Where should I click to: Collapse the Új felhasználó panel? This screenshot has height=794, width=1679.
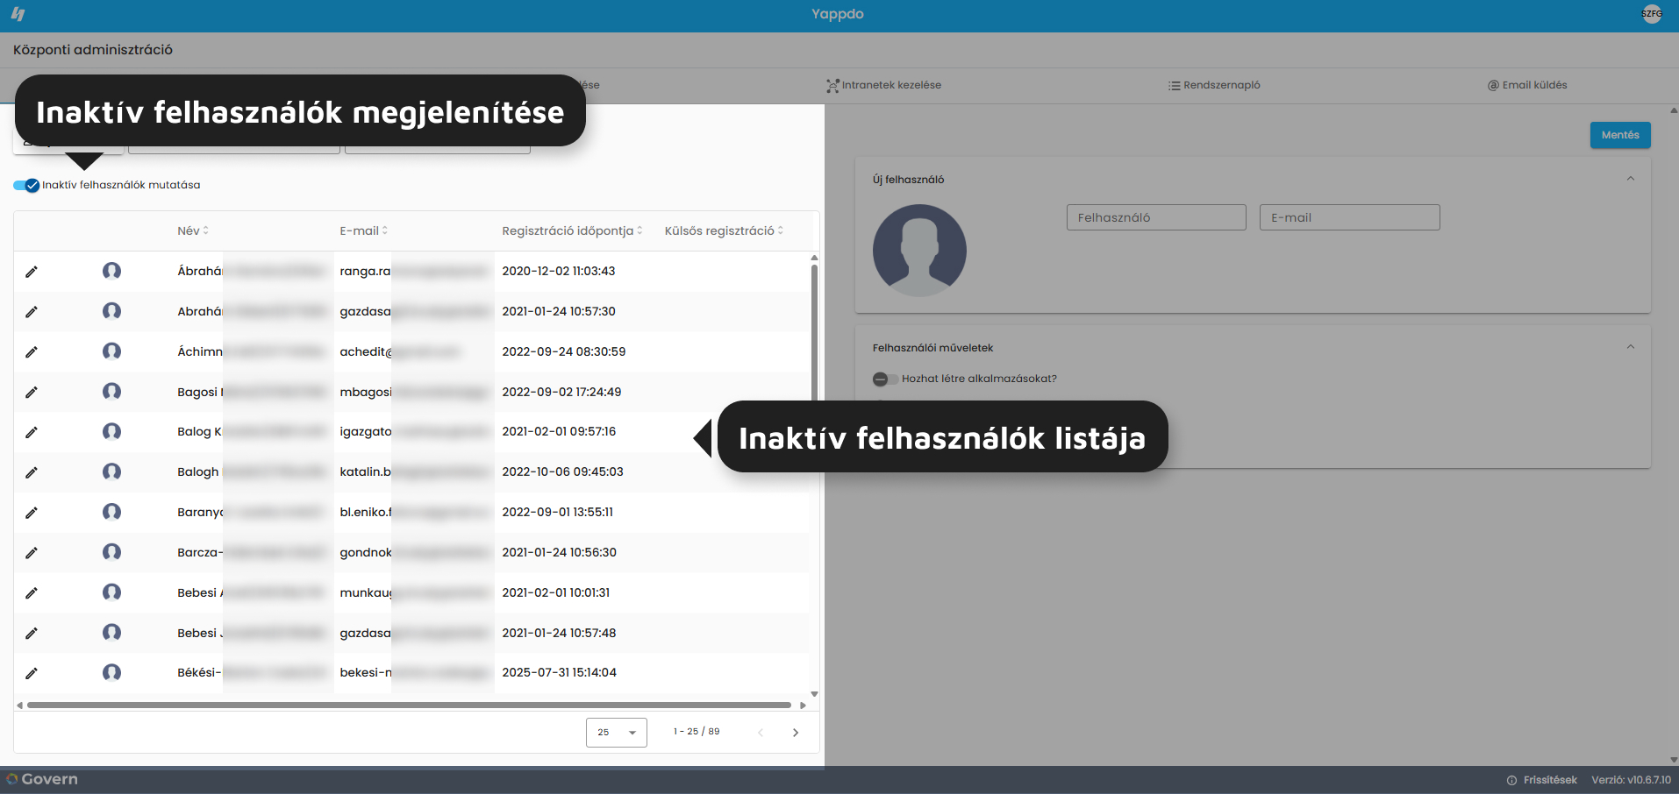pos(1630,179)
